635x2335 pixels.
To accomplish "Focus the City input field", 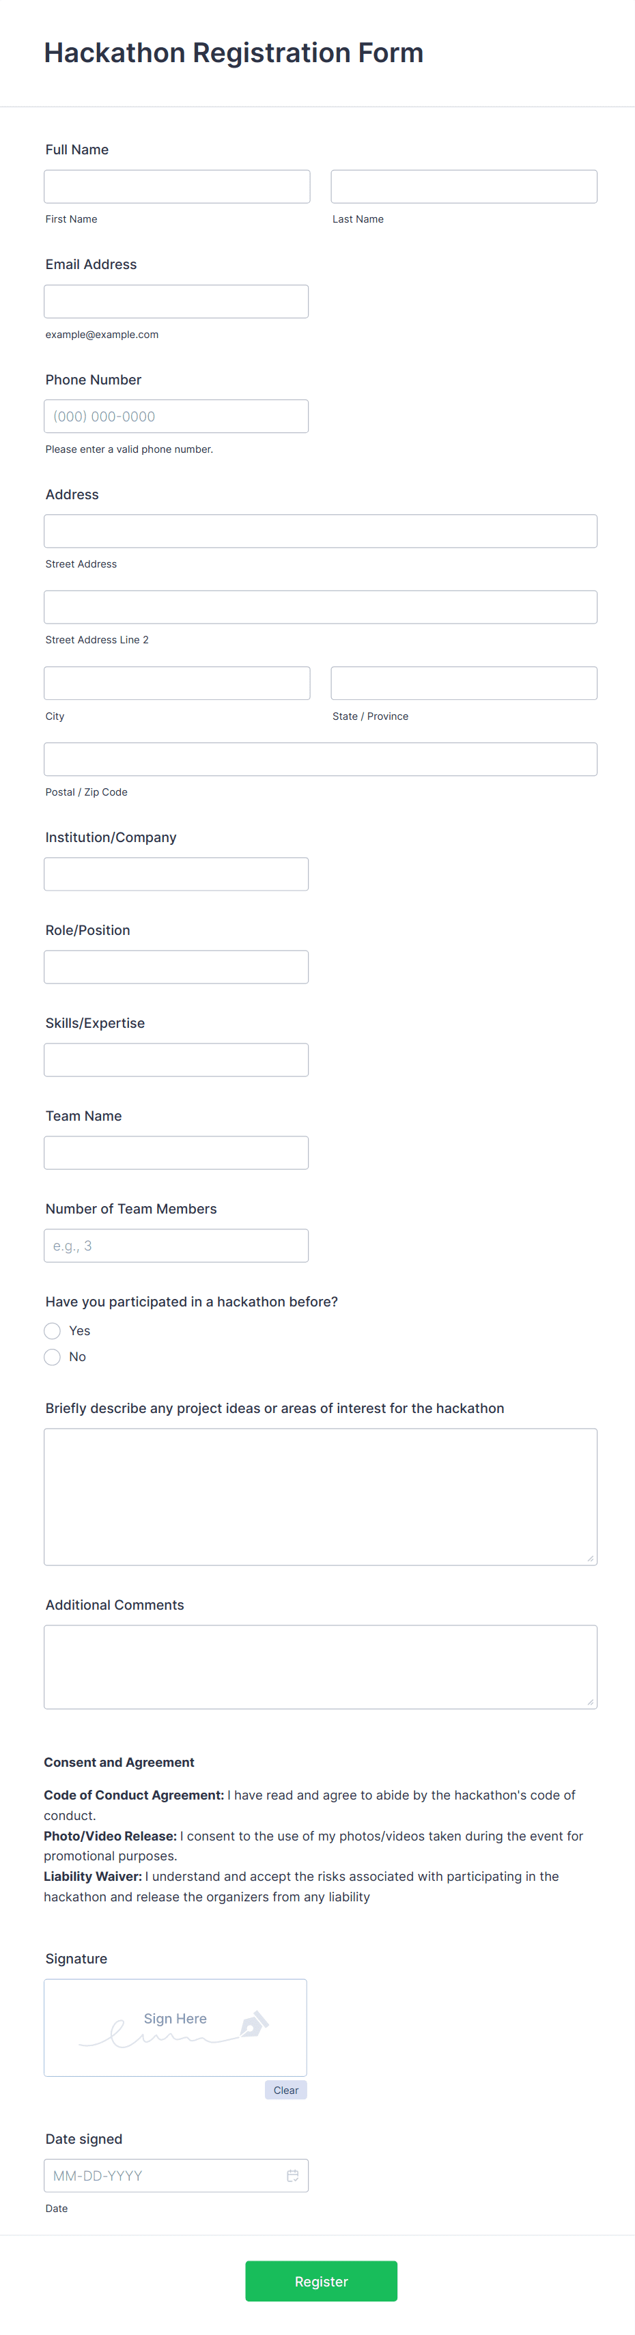I will [175, 682].
